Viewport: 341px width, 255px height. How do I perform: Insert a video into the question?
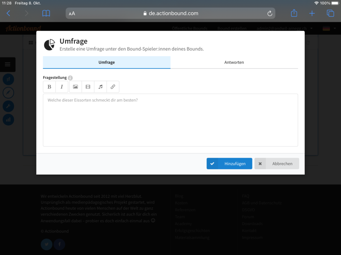click(x=88, y=87)
